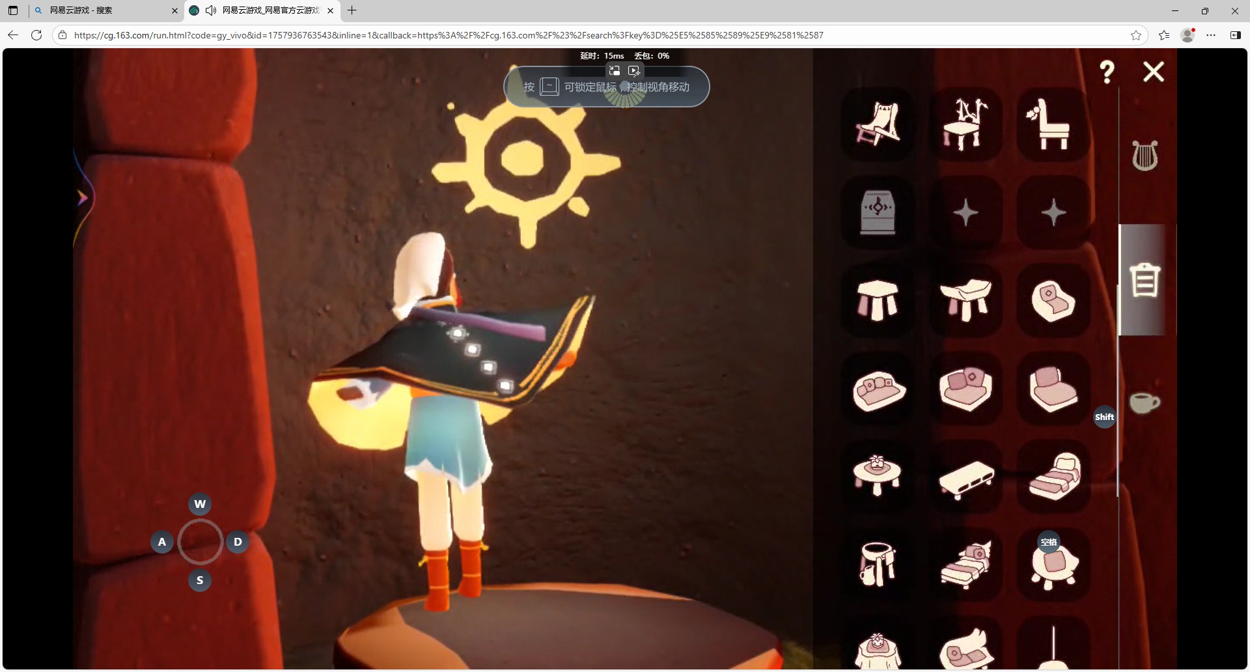This screenshot has height=672, width=1250.
Task: Choose the chair with flower decoration
Action: [x=1053, y=124]
